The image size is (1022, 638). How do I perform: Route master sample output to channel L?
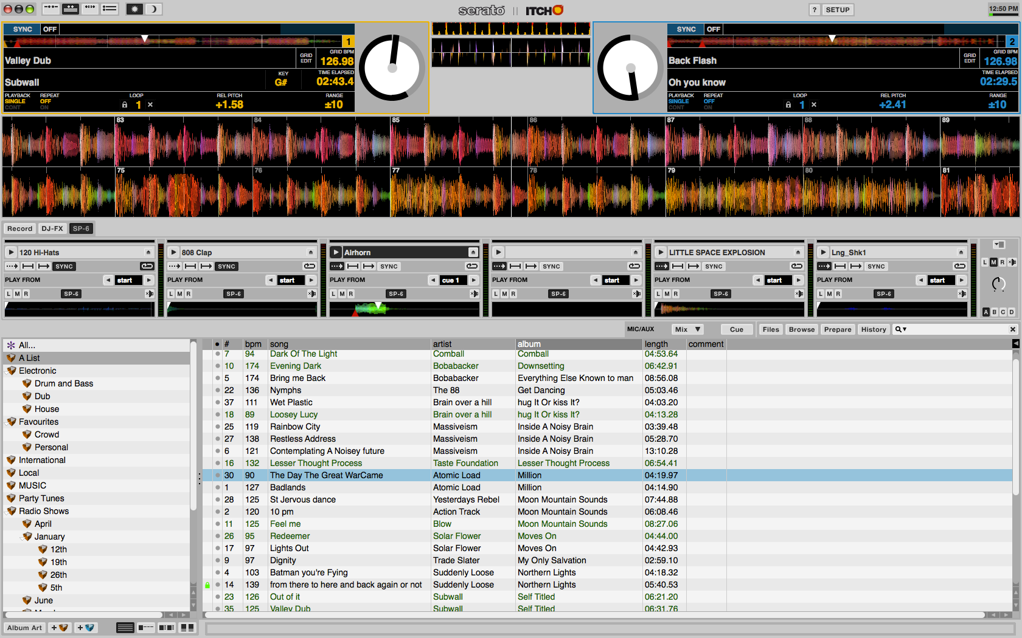[x=985, y=262]
